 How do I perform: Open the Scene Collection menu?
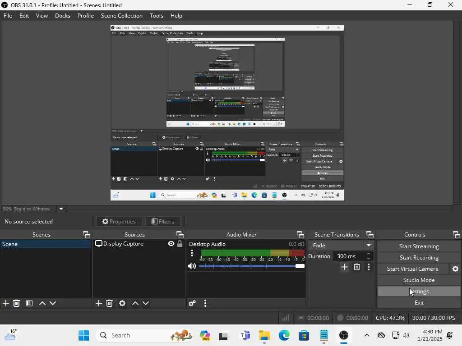point(122,16)
